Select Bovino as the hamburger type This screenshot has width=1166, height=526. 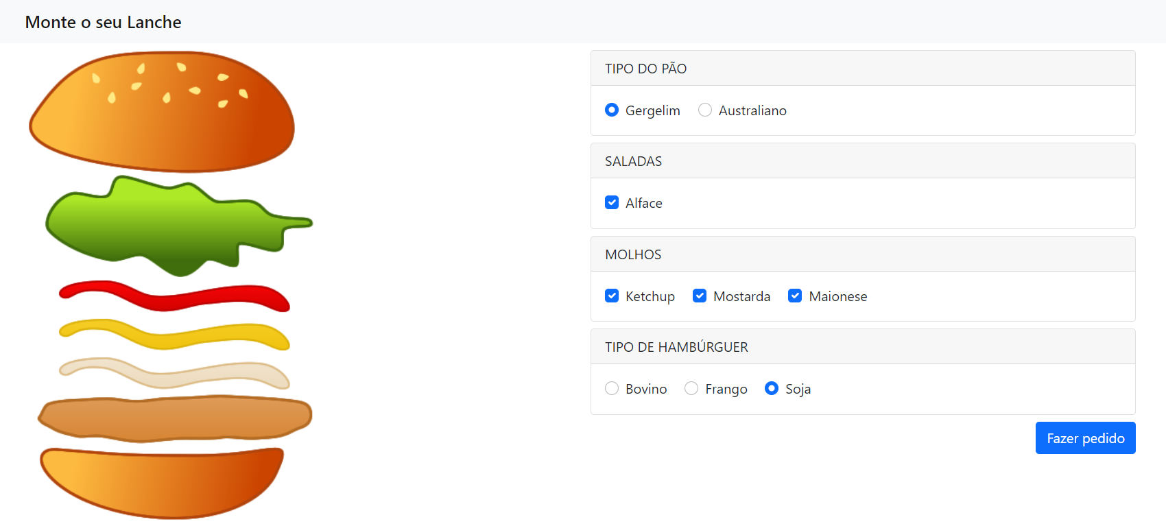tap(612, 389)
